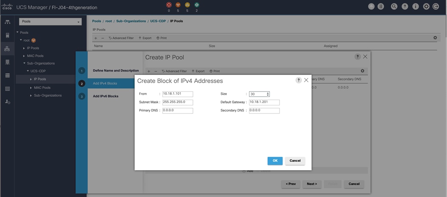Click Export in IP Pools toolbar

(145, 38)
